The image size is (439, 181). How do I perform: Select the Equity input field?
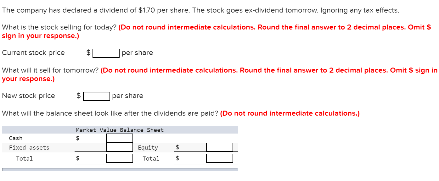[219, 147]
